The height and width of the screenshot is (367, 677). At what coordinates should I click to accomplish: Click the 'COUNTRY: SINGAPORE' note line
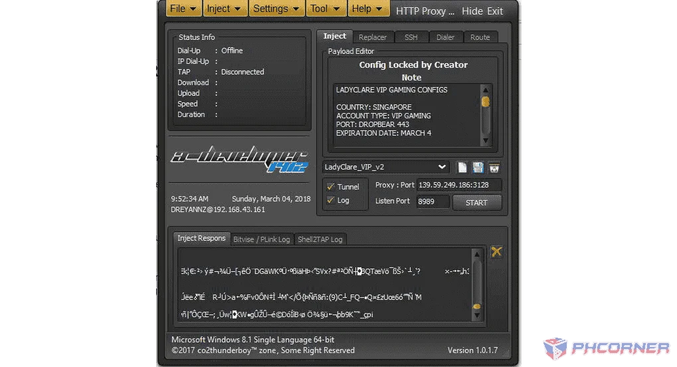point(374,107)
